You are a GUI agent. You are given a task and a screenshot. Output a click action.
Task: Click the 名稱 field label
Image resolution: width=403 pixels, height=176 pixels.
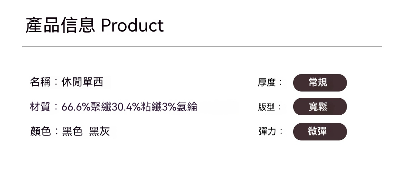(x=40, y=82)
